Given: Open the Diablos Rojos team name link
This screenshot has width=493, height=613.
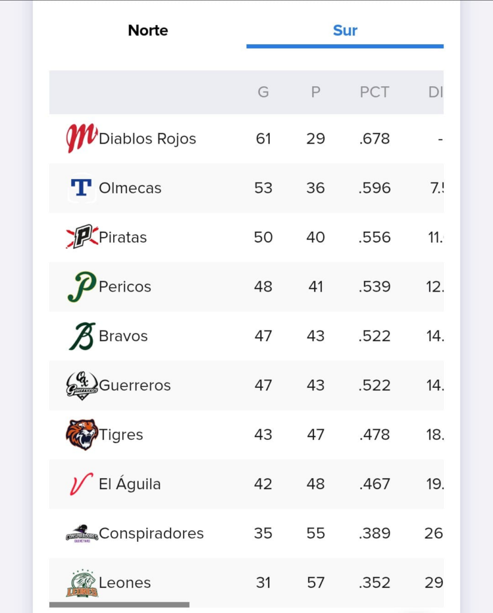Looking at the screenshot, I should point(147,139).
